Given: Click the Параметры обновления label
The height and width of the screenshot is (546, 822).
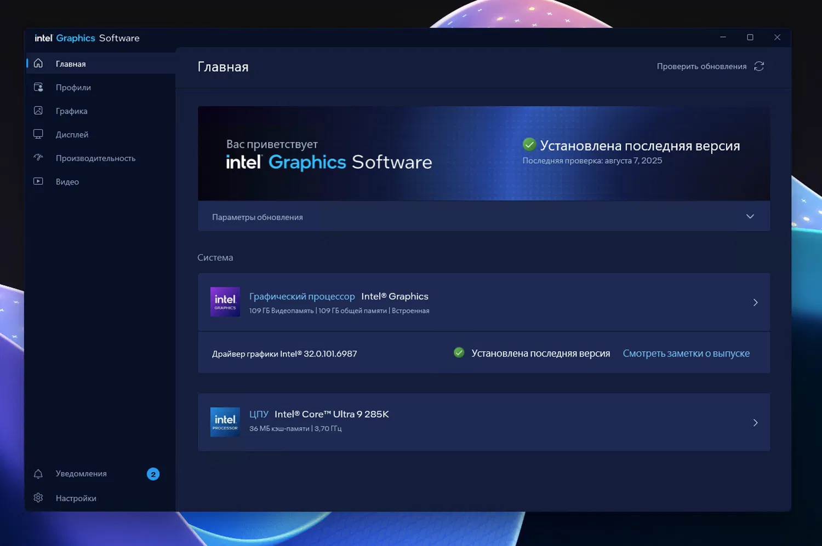Looking at the screenshot, I should (x=258, y=217).
